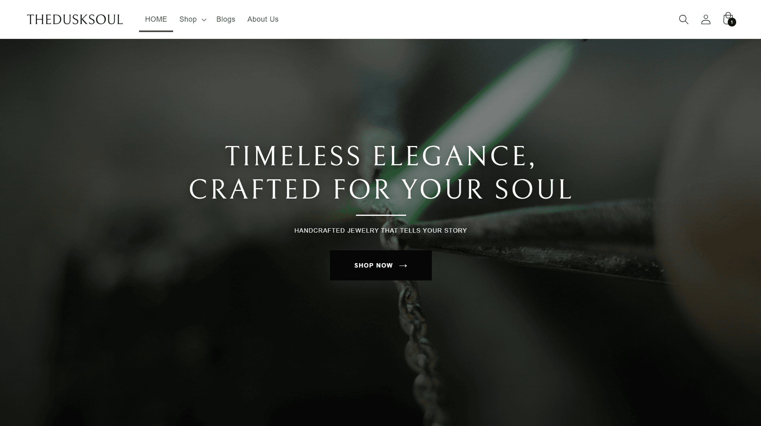The image size is (761, 426).
Task: Click the Timeless Elegance headline
Action: (380, 156)
